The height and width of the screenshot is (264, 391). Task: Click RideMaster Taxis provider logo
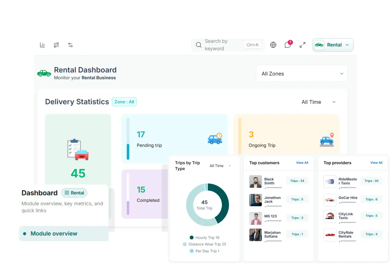(330, 182)
